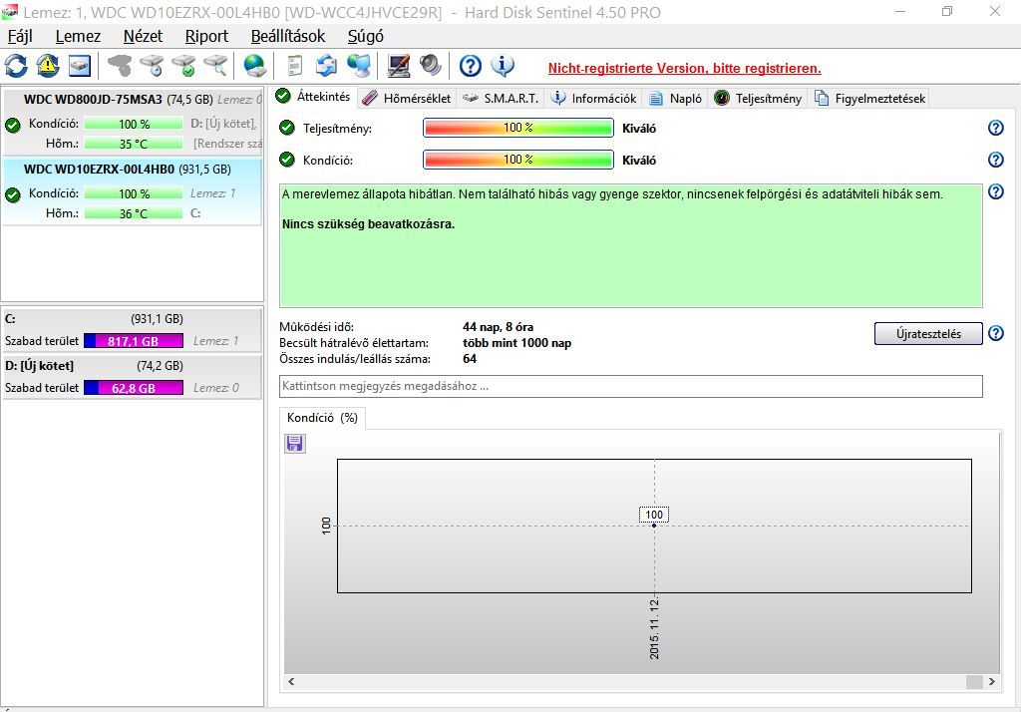1021x712 pixels.
Task: Click the computer with screwdriver configuration icon
Action: 399,66
